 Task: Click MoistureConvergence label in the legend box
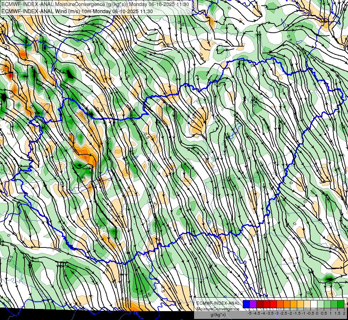pyautogui.click(x=218, y=309)
